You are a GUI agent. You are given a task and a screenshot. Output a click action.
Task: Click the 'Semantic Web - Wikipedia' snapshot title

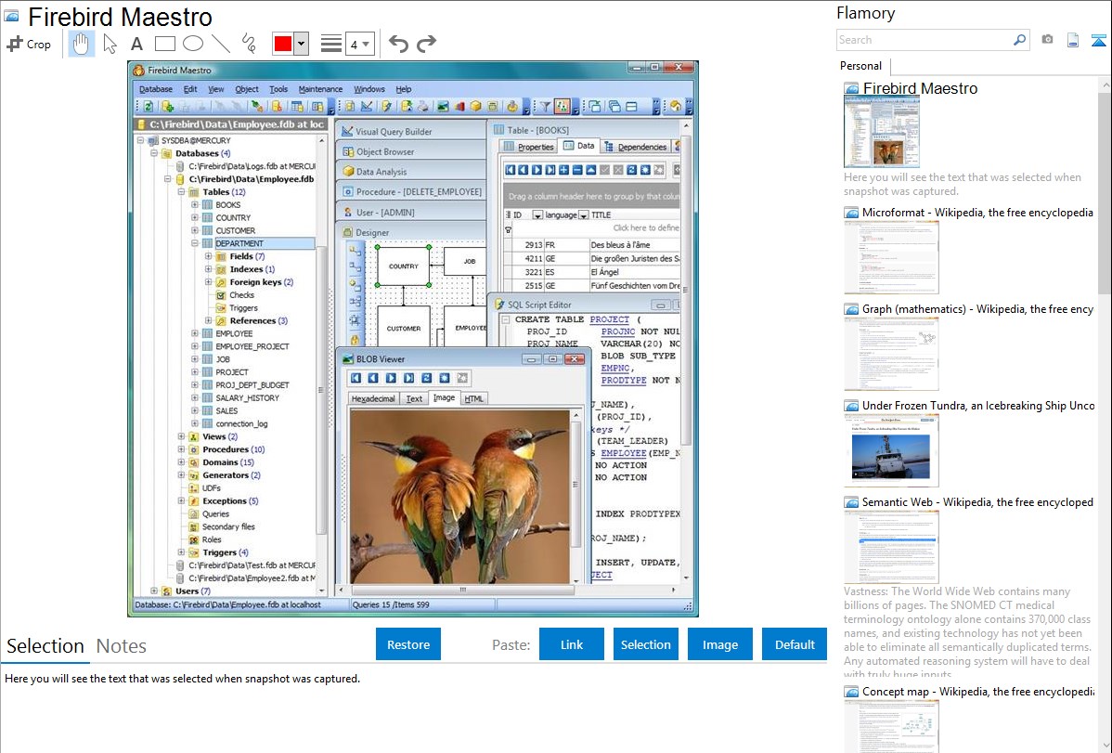point(977,501)
